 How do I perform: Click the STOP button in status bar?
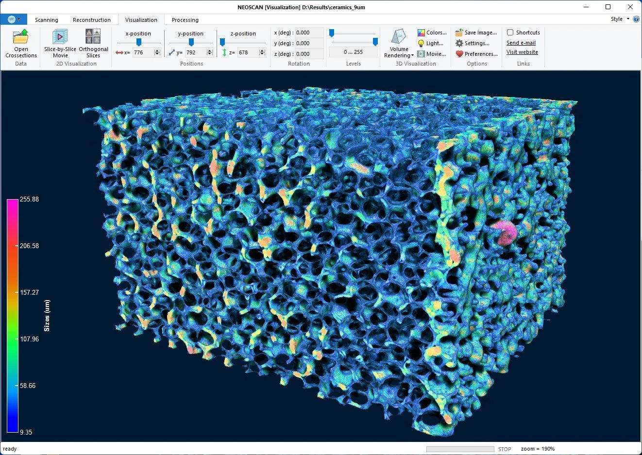pos(505,449)
